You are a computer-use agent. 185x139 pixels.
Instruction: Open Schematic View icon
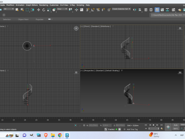(167, 10)
